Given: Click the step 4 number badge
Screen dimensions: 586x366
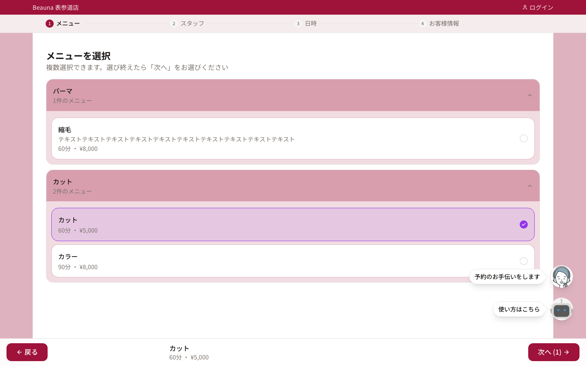Looking at the screenshot, I should [x=422, y=24].
